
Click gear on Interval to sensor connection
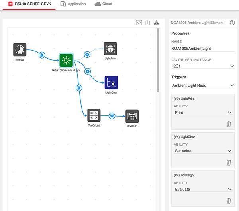tap(41, 55)
